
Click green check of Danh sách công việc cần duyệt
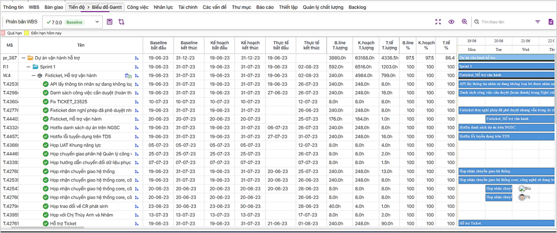coord(46,93)
